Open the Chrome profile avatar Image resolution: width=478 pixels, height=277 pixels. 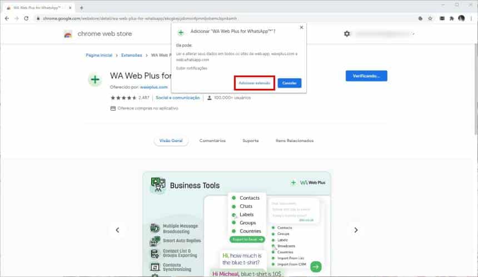coord(461,18)
